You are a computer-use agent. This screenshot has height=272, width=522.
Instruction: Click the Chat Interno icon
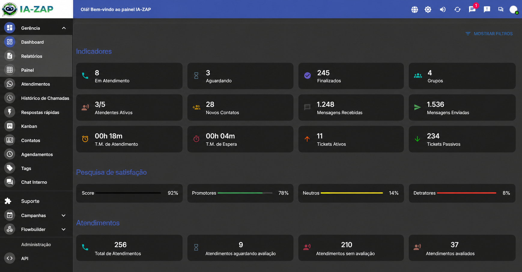10,182
